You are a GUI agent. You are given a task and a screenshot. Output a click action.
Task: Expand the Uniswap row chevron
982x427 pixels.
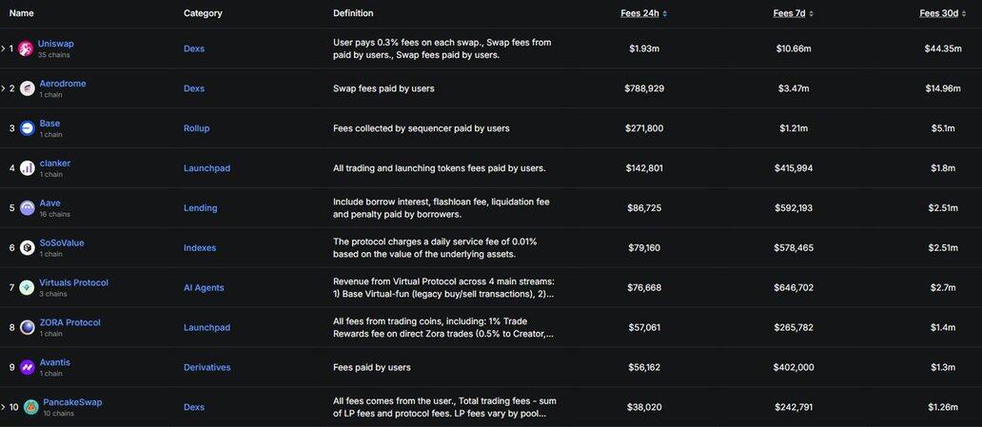pyautogui.click(x=3, y=49)
